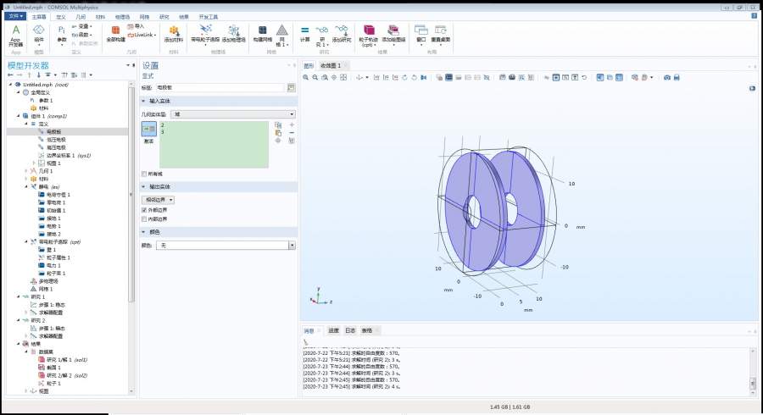Switch to the 日志 (Log) tab

click(350, 330)
